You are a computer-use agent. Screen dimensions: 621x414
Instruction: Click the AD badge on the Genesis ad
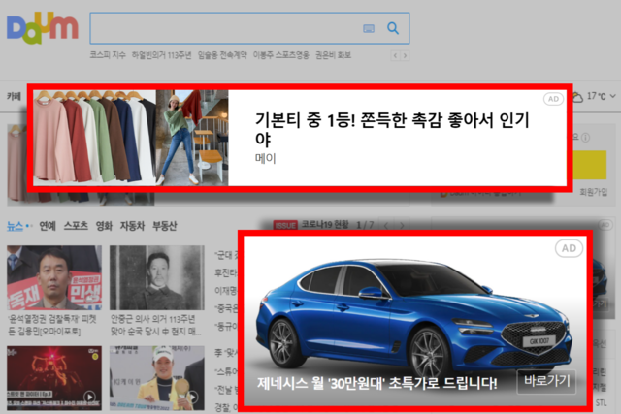[569, 248]
